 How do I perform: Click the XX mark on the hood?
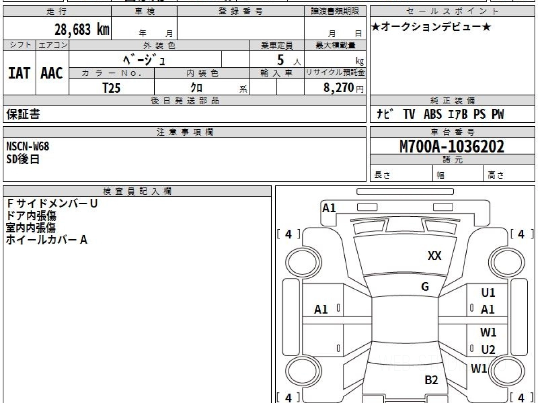coord(434,256)
